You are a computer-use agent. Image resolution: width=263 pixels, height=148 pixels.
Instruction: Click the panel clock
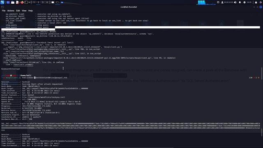249,2
